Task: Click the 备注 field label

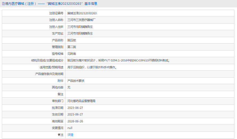Action: click(x=61, y=94)
